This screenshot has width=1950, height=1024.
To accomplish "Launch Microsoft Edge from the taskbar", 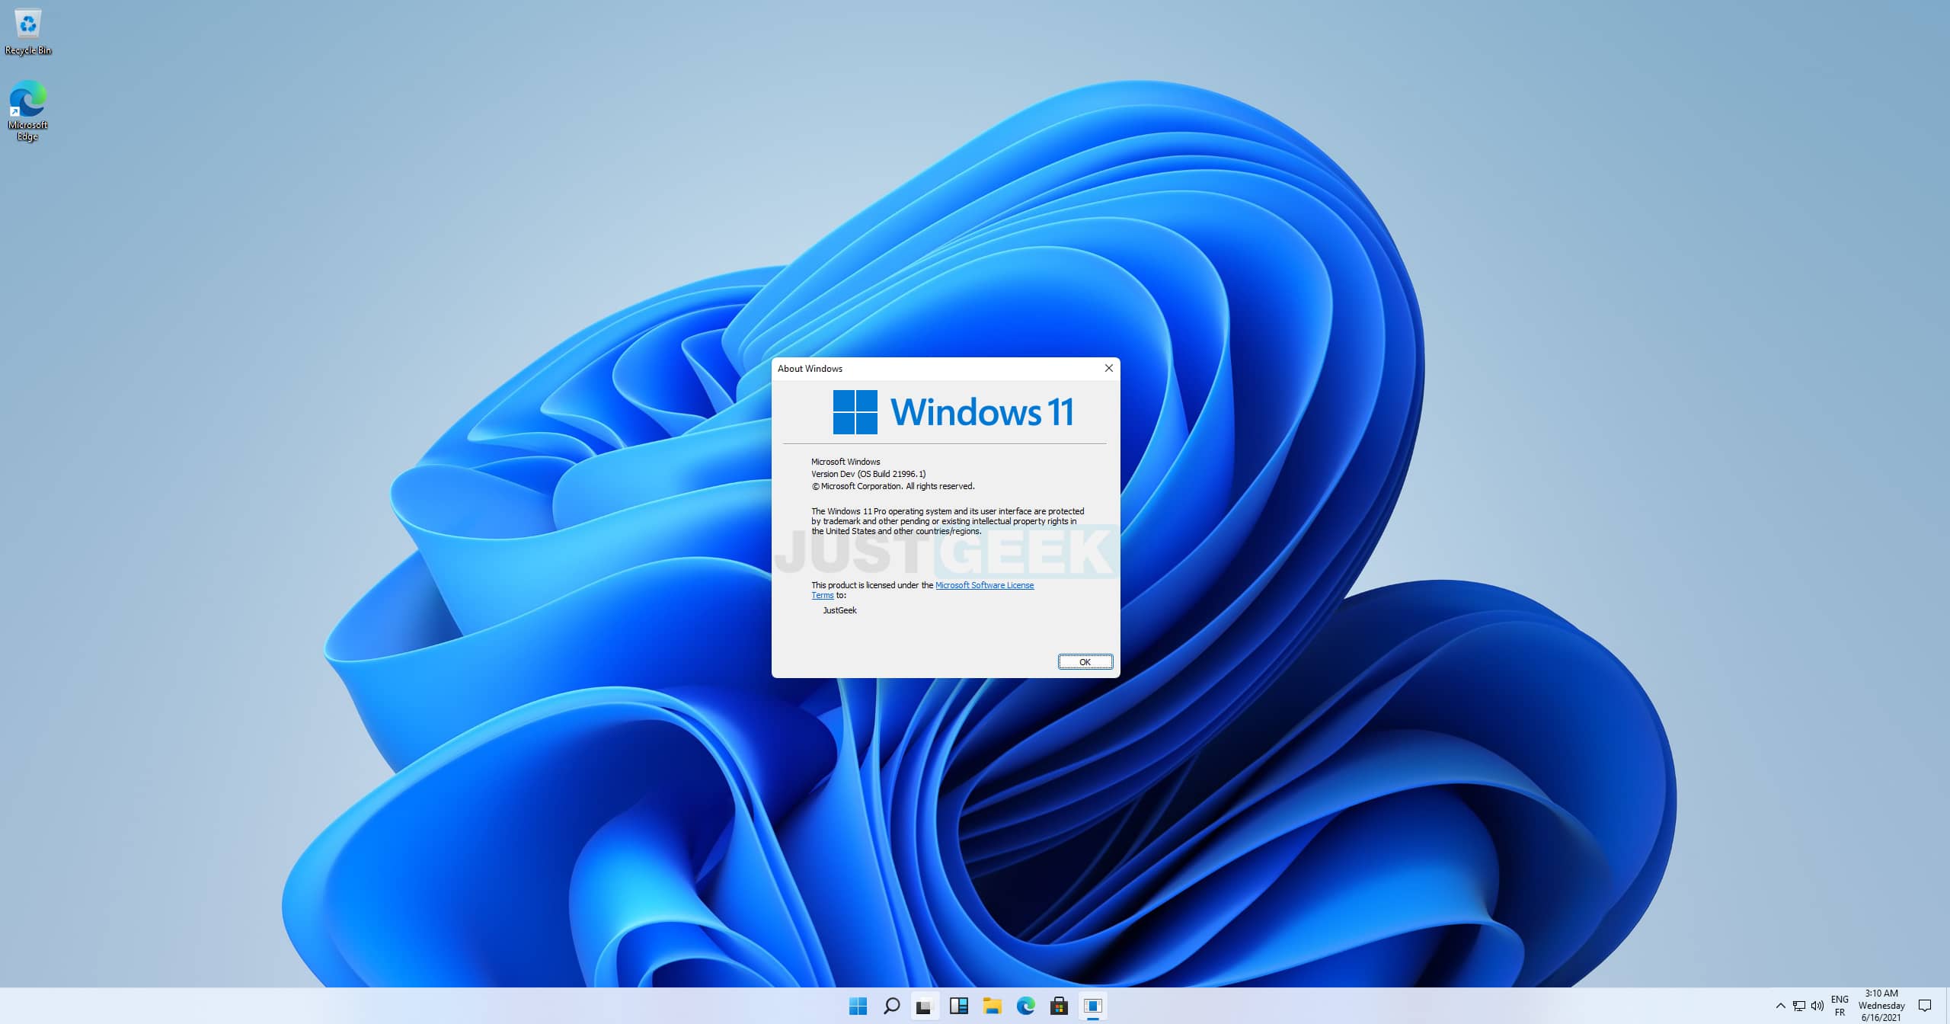I will click(1025, 1006).
